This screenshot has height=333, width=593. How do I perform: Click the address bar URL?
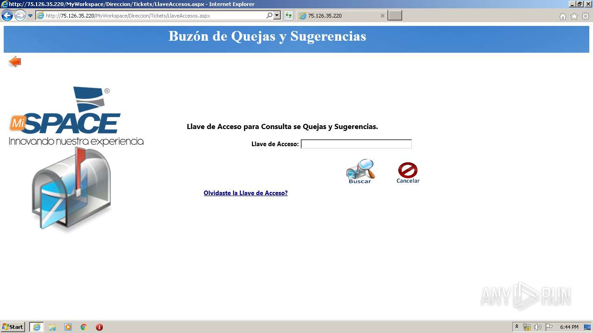pos(128,16)
